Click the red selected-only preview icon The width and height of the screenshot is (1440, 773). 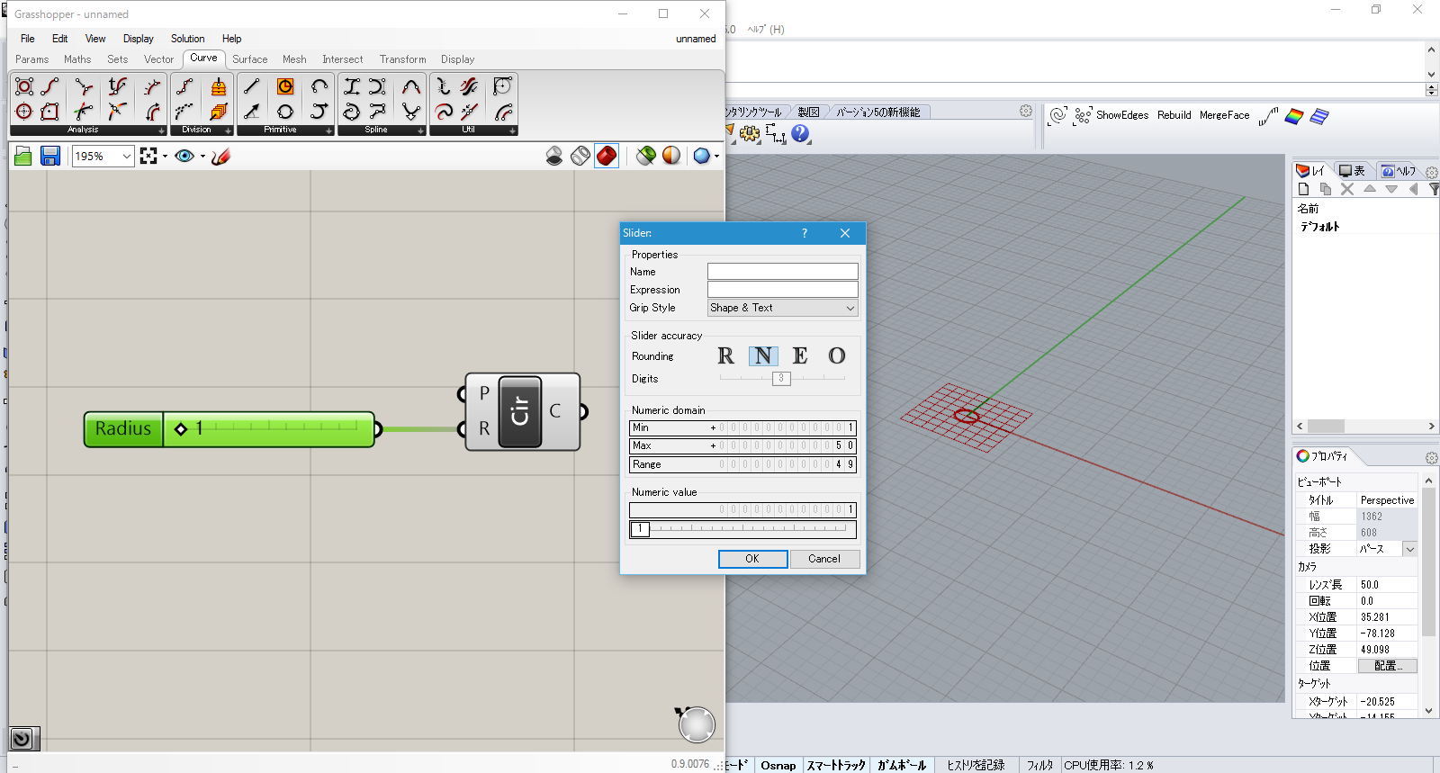607,156
